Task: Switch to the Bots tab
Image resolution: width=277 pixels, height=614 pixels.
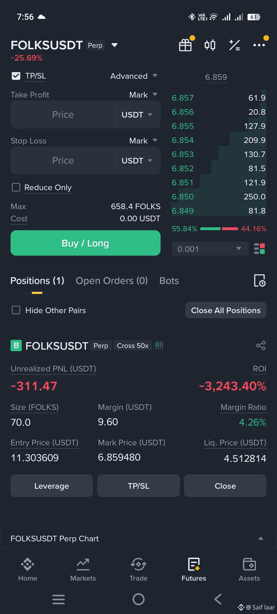Action: tap(169, 281)
